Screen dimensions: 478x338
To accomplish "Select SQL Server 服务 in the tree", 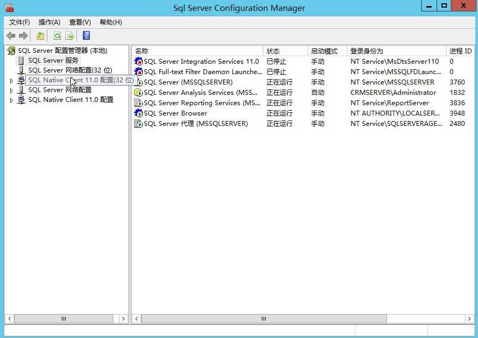I will coord(53,61).
